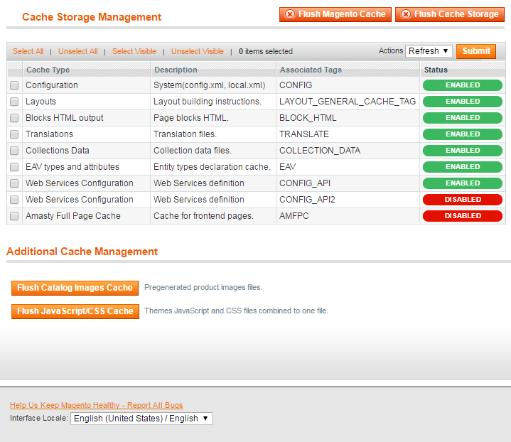Open the Interface Locale dropdown

coord(141,419)
